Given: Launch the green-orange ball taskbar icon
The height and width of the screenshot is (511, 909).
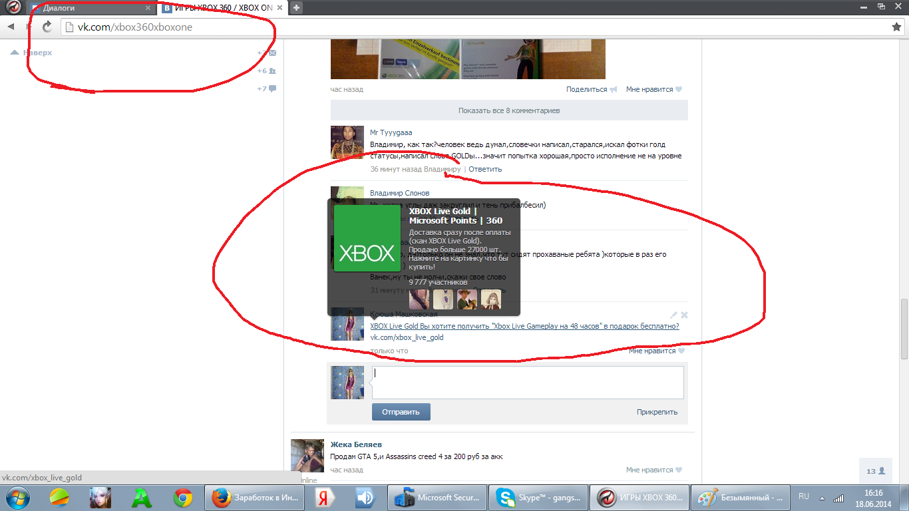Looking at the screenshot, I should coord(59,497).
